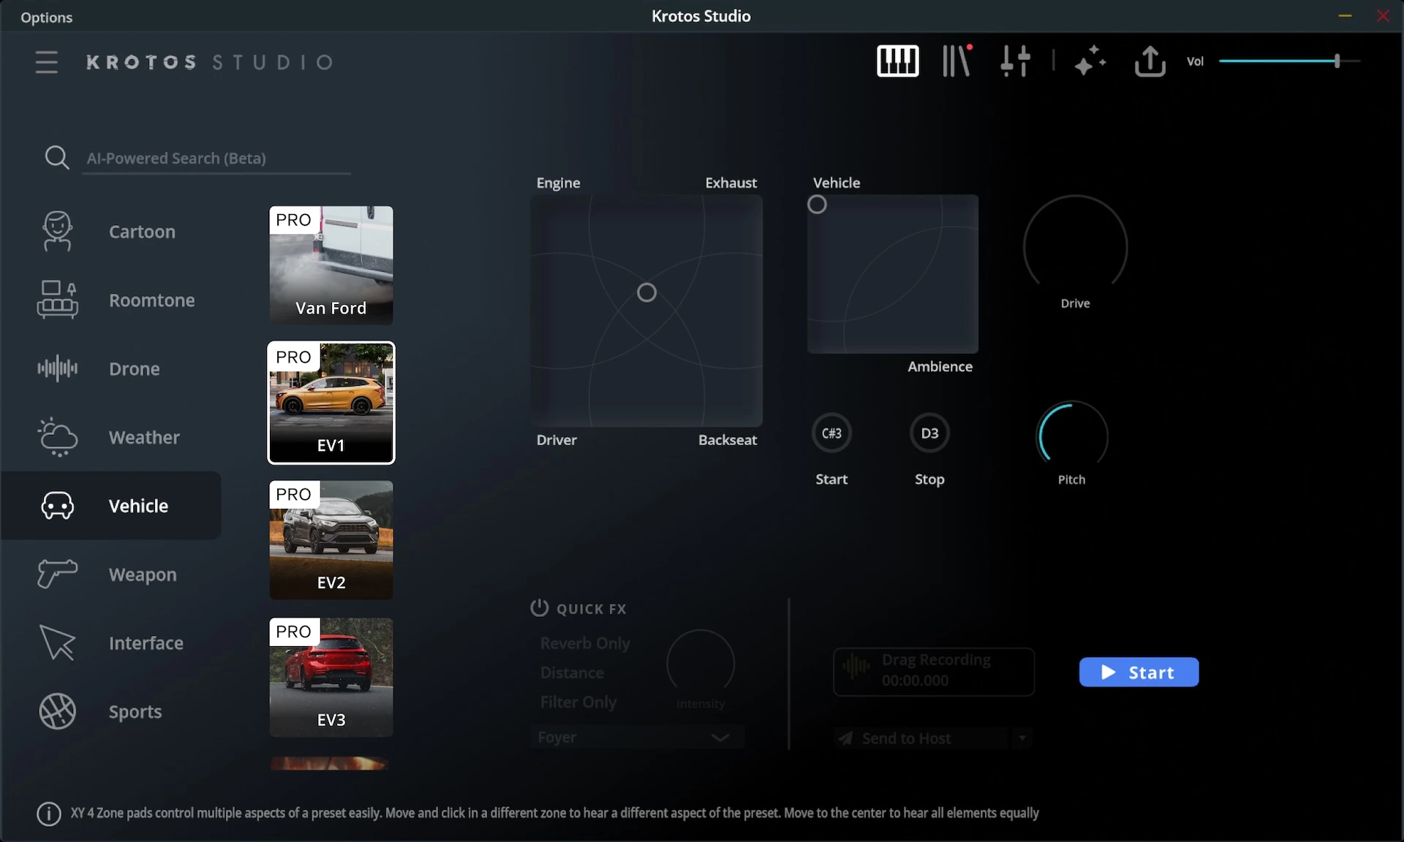1404x842 pixels.
Task: Open the Options menu
Action: pyautogui.click(x=46, y=18)
